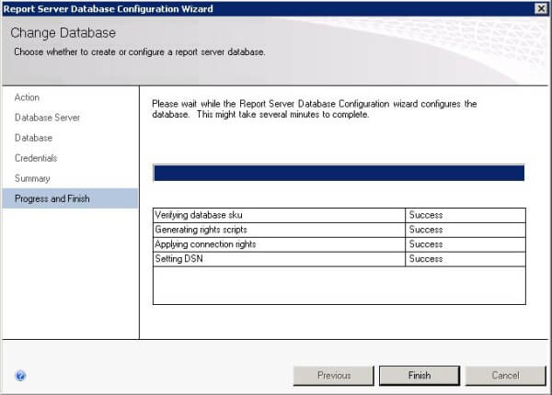Jump to the Database step

coord(33,138)
